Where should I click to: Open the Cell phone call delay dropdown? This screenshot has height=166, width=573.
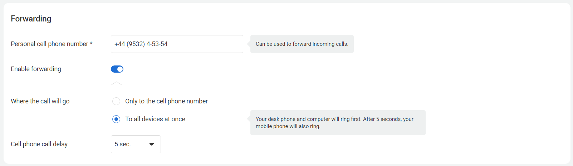tap(136, 144)
